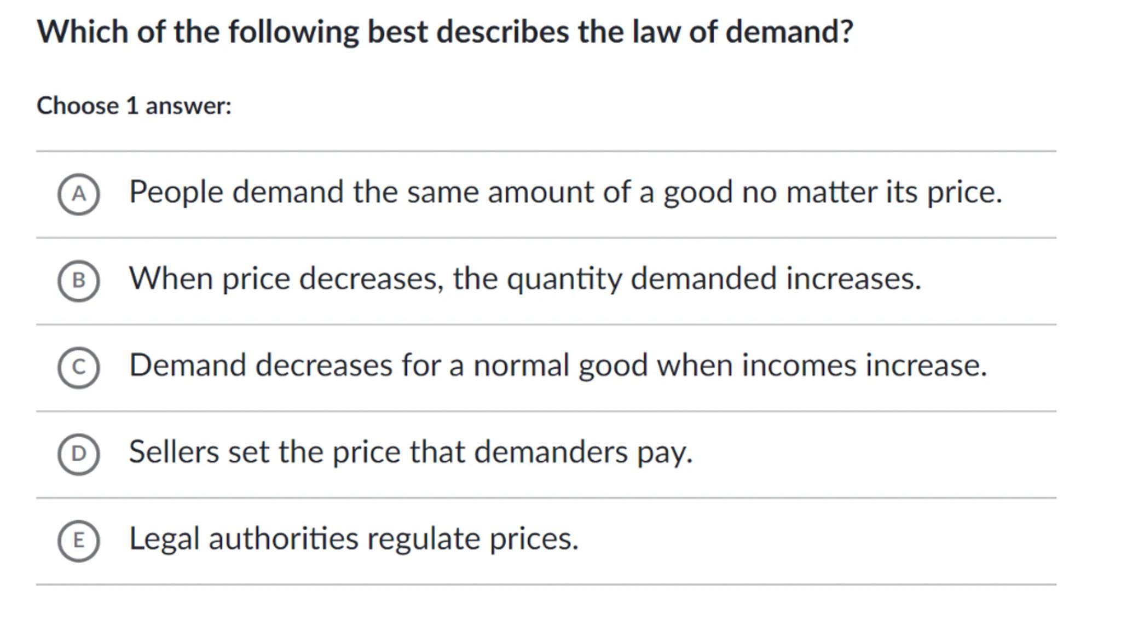This screenshot has width=1121, height=626.
Task: Click the word 'Which' in the question
Action: (x=83, y=32)
